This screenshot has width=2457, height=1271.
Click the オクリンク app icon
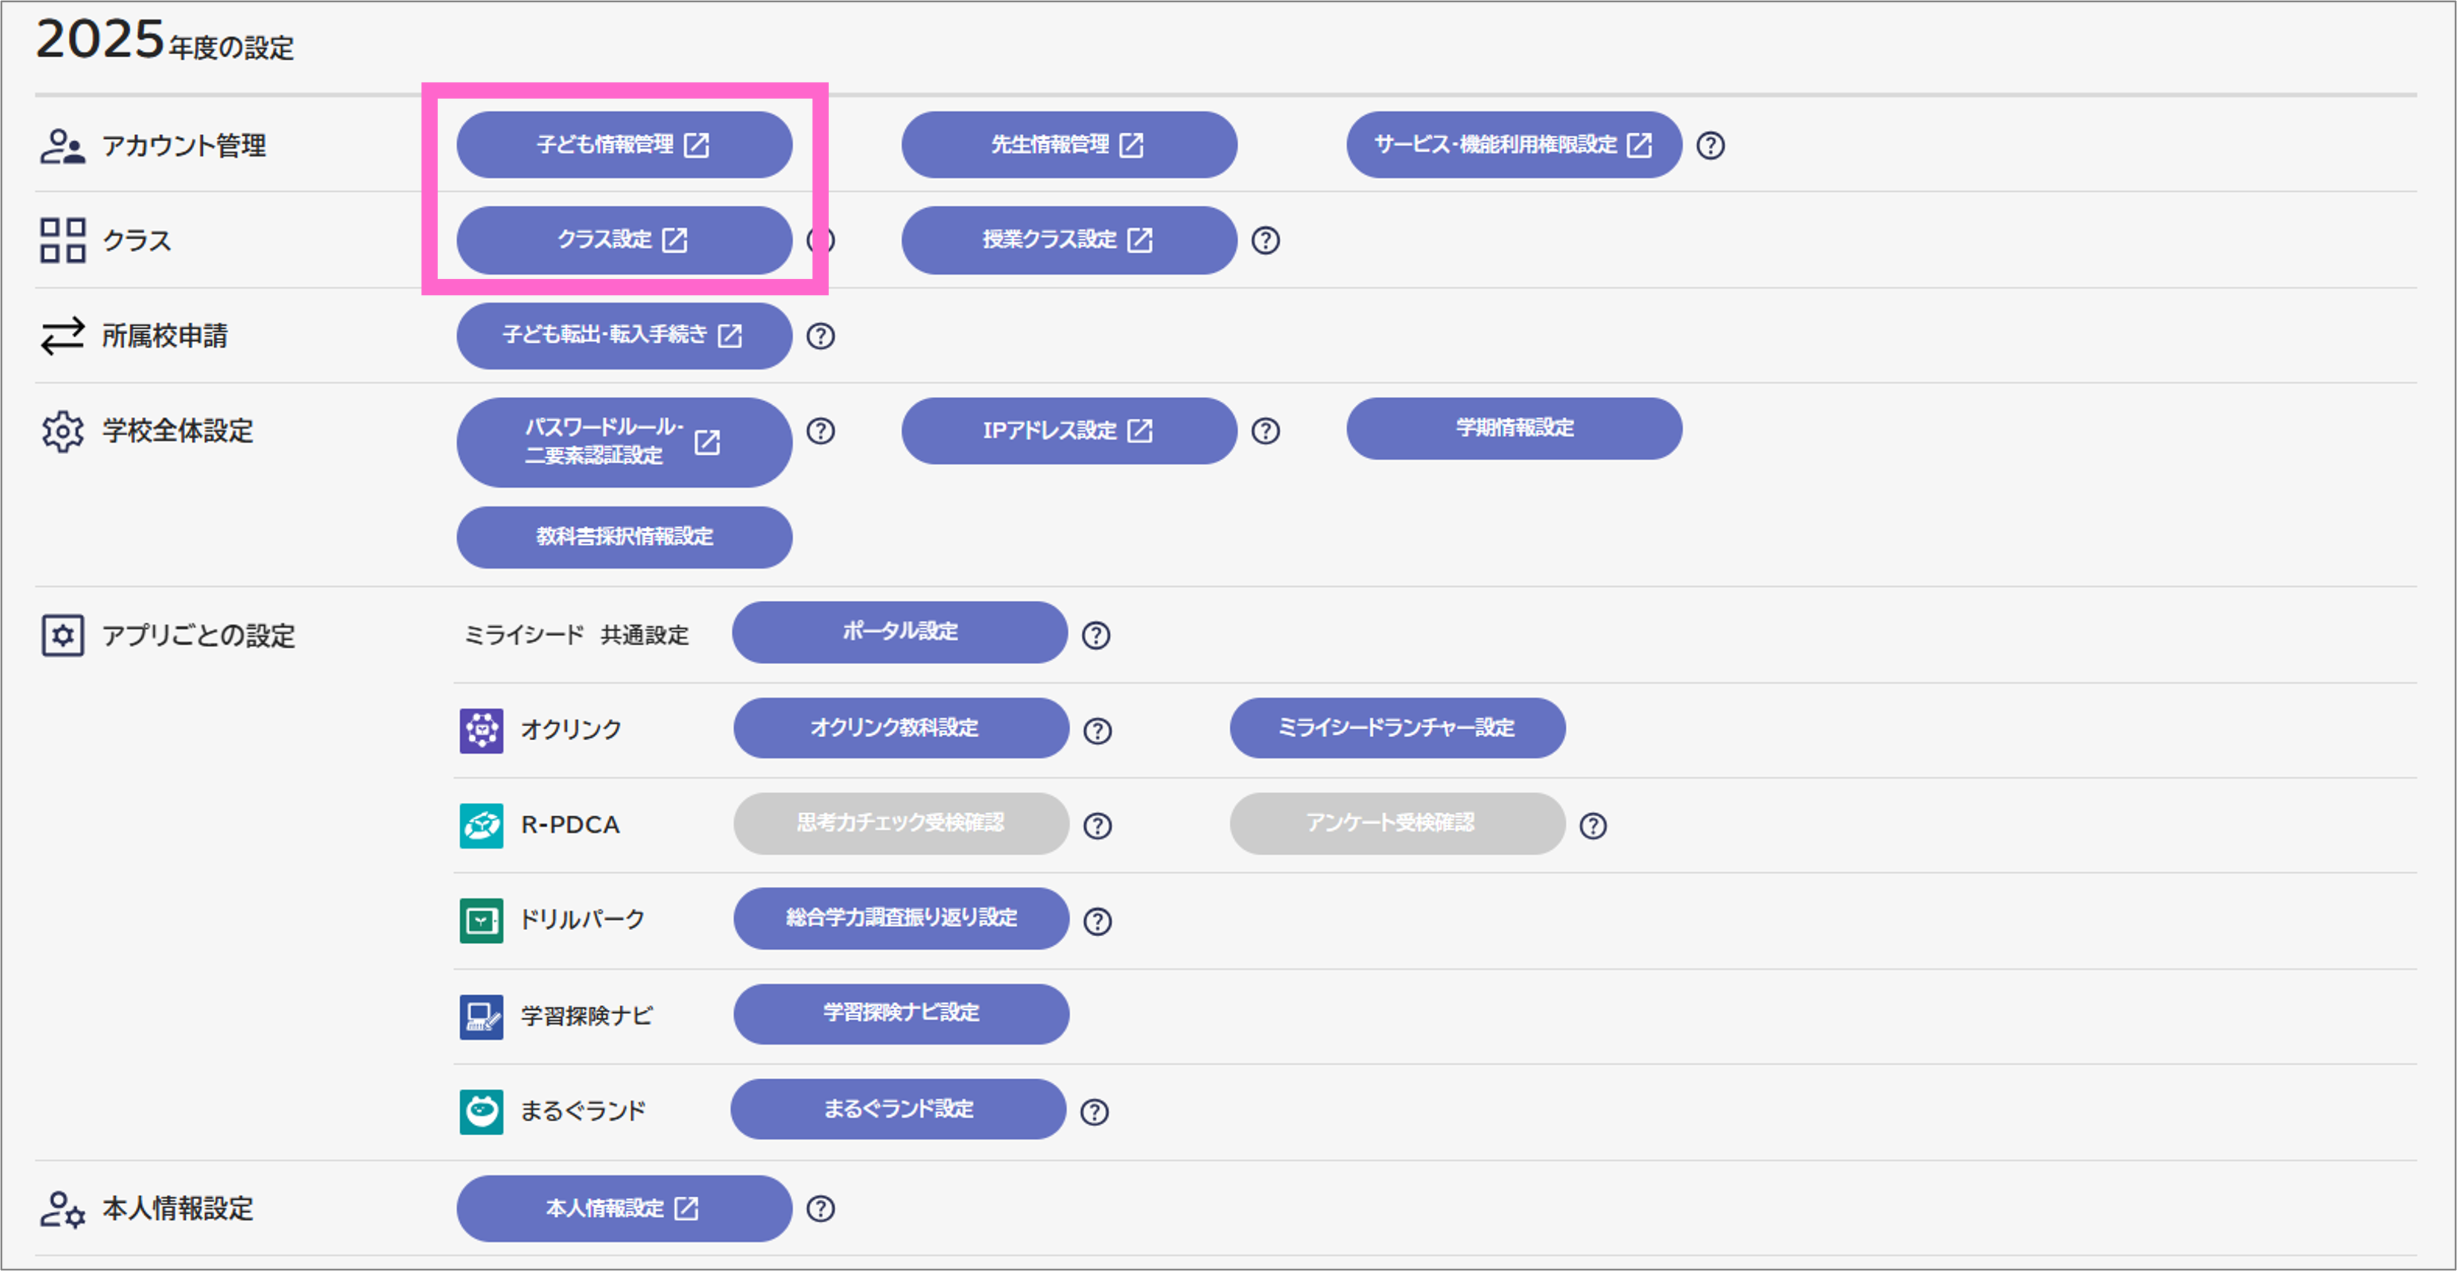[481, 731]
